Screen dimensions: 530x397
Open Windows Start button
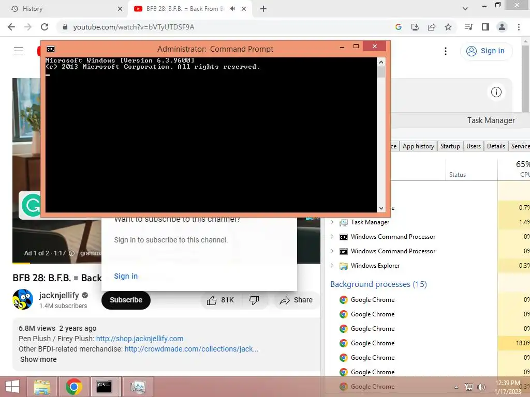(x=12, y=387)
